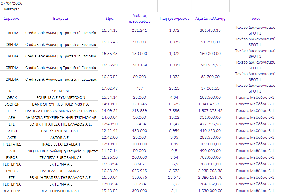Select price cell 1,039
The height and width of the screenshot is (194, 281).
coord(174,65)
